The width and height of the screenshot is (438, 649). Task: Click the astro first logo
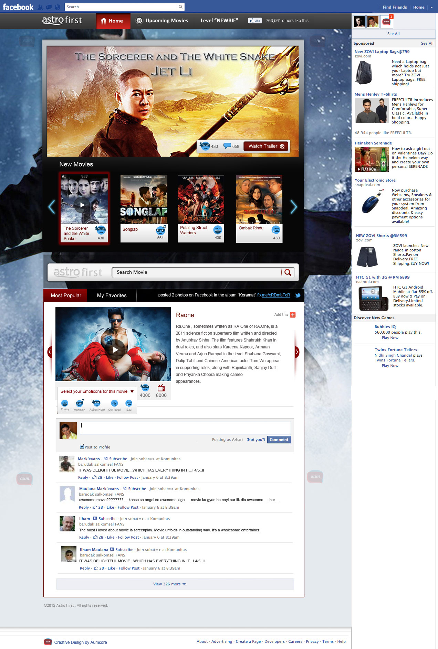tap(62, 20)
